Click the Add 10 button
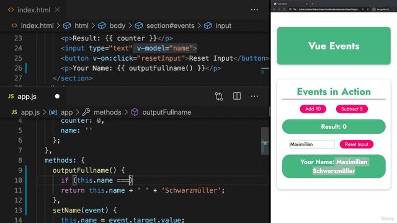This screenshot has width=397, height=223. [x=313, y=109]
